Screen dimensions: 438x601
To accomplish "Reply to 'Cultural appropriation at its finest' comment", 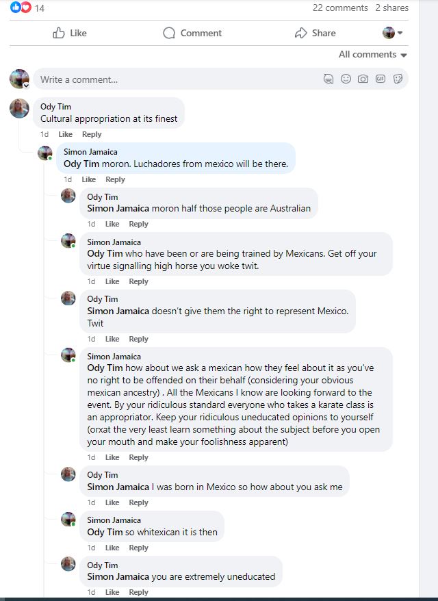I will coord(92,134).
